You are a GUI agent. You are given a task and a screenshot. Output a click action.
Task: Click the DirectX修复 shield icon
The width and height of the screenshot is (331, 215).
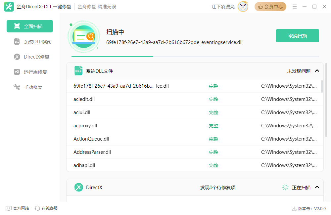click(17, 57)
